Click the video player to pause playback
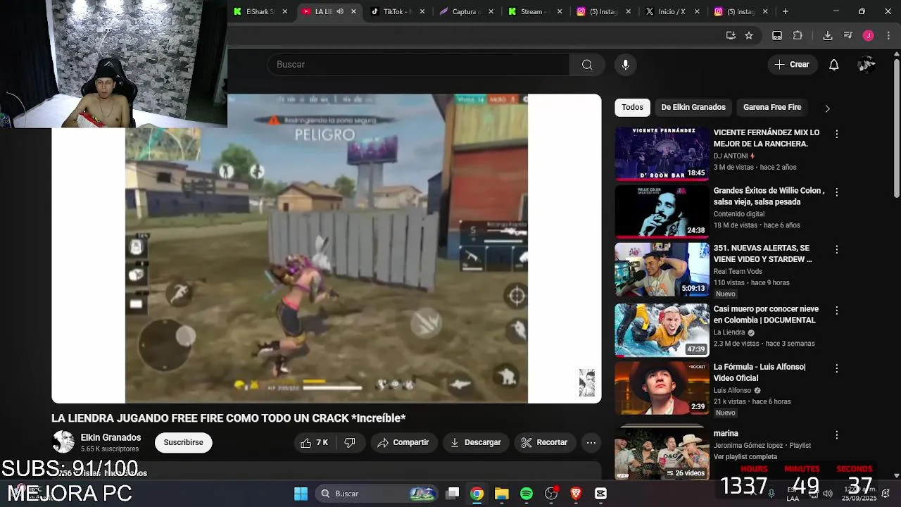901x507 pixels. [327, 249]
